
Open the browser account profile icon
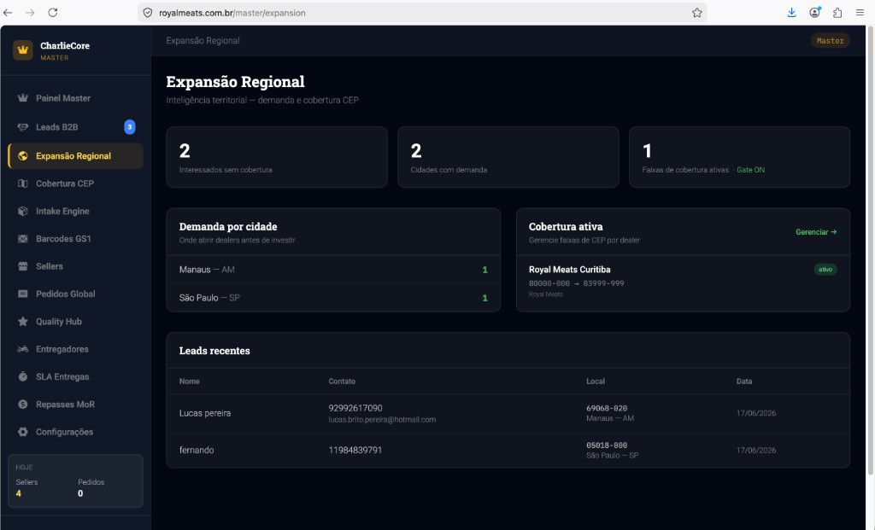pos(814,12)
